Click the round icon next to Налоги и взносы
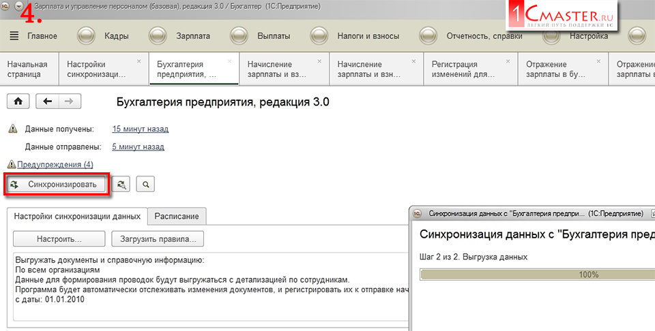This screenshot has width=655, height=331. click(x=319, y=36)
